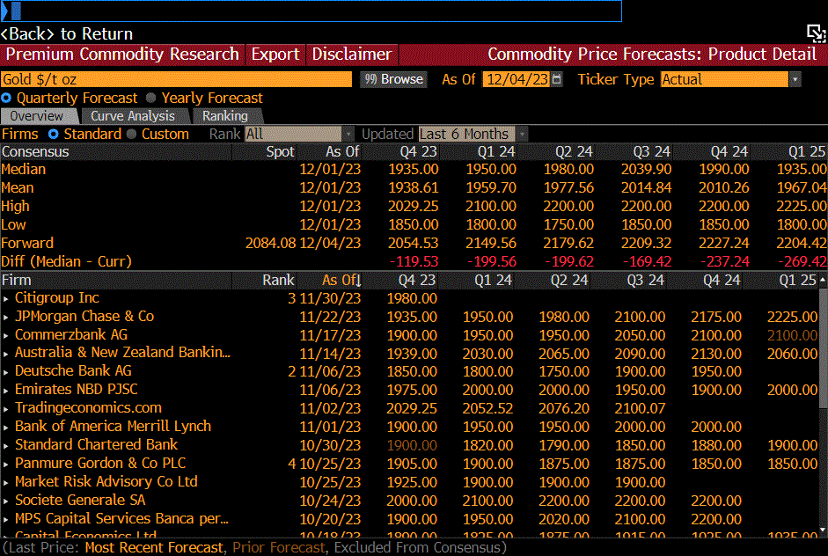Select MPS Capital Services Banca per... firm
This screenshot has width=828, height=556.
click(x=122, y=518)
